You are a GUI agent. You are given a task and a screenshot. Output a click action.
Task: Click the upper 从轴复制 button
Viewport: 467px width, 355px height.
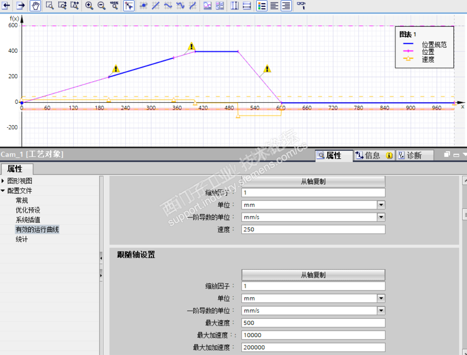coord(313,181)
